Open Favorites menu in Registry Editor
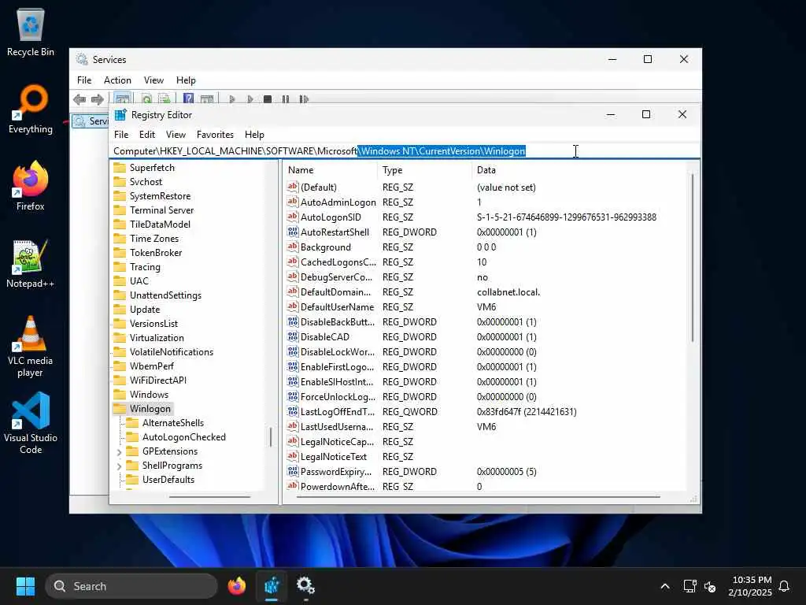Viewport: 806px width, 605px height. pos(215,134)
